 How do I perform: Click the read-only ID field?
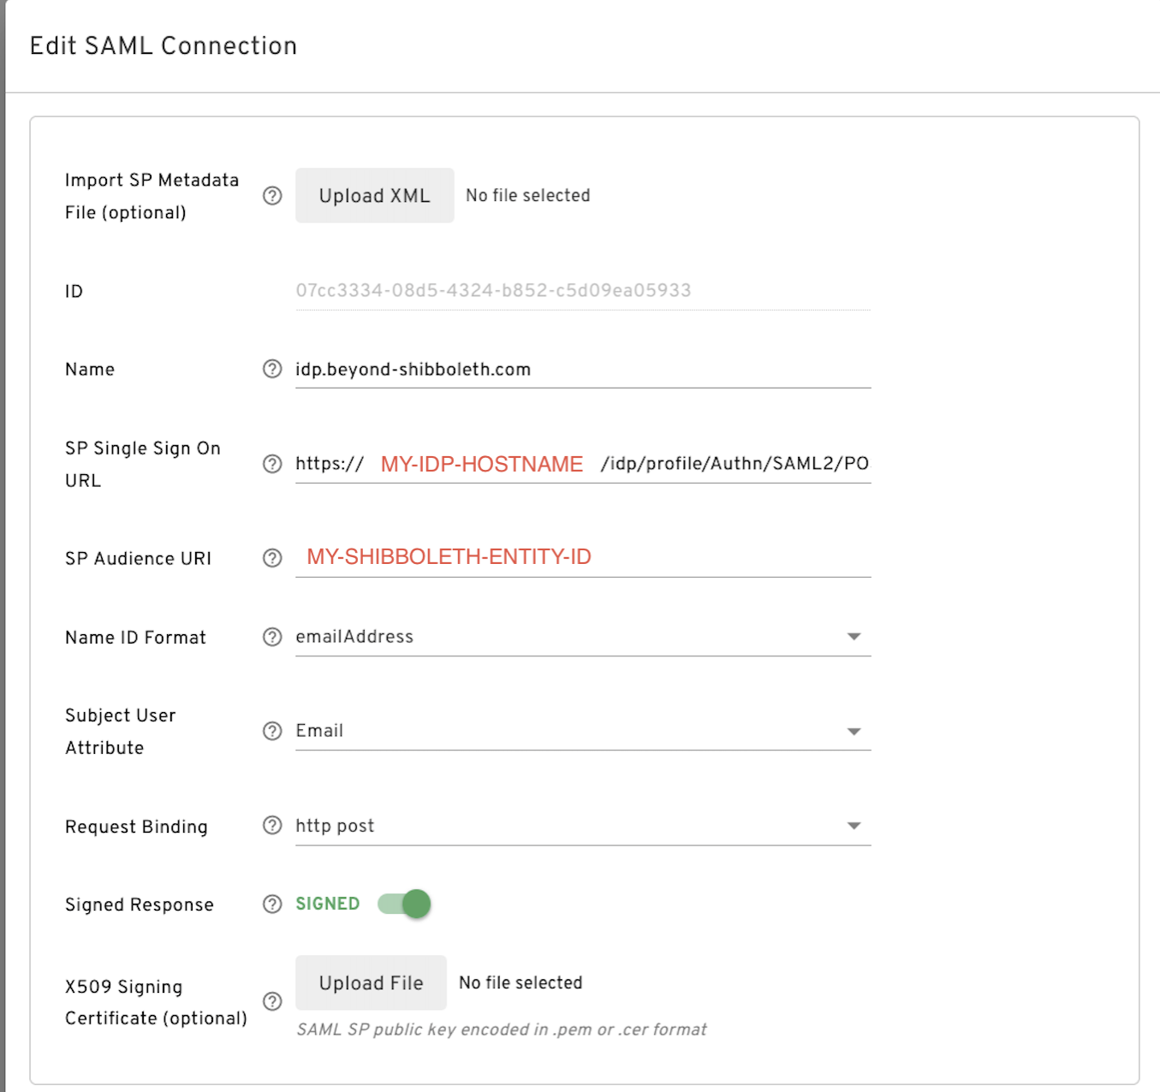[x=582, y=291]
